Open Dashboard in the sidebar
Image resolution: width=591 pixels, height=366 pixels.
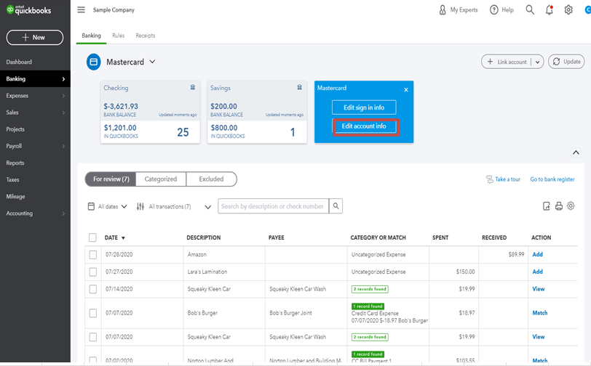pyautogui.click(x=19, y=62)
